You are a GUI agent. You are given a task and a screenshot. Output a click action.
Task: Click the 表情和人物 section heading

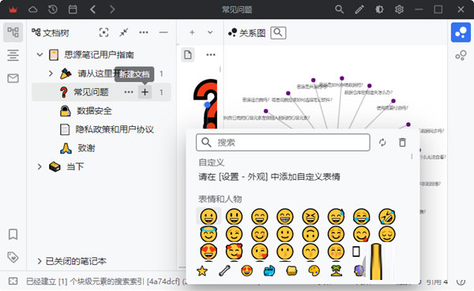click(220, 199)
